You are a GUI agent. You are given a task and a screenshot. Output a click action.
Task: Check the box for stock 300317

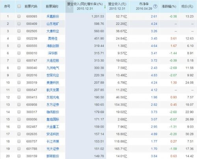pos(19,112)
